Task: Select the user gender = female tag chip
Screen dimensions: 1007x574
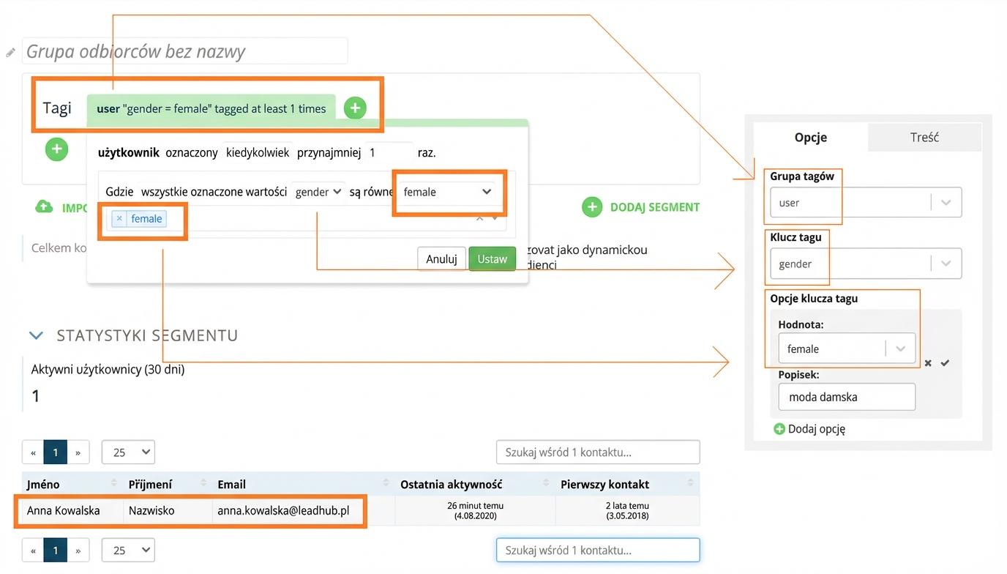Action: click(x=211, y=108)
